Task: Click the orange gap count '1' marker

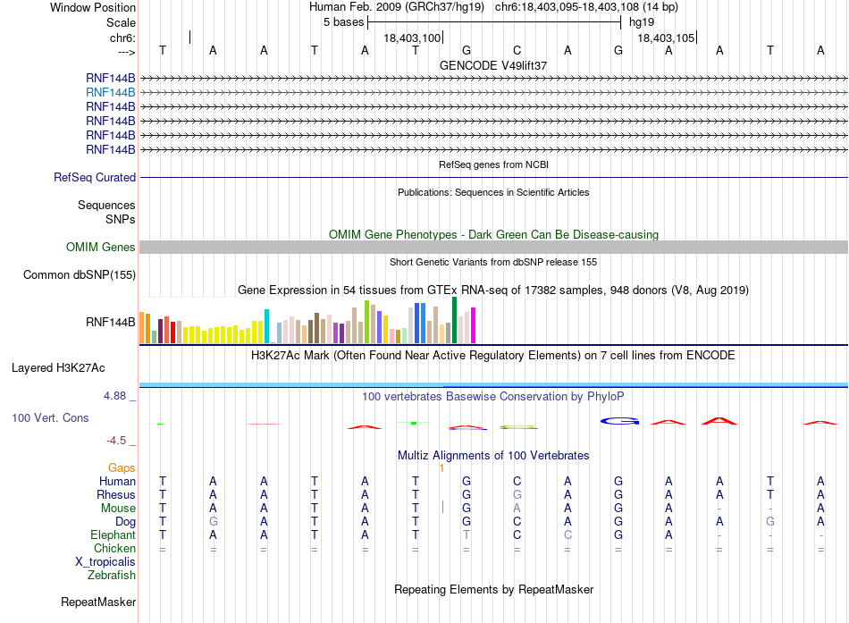Action: pyautogui.click(x=441, y=468)
